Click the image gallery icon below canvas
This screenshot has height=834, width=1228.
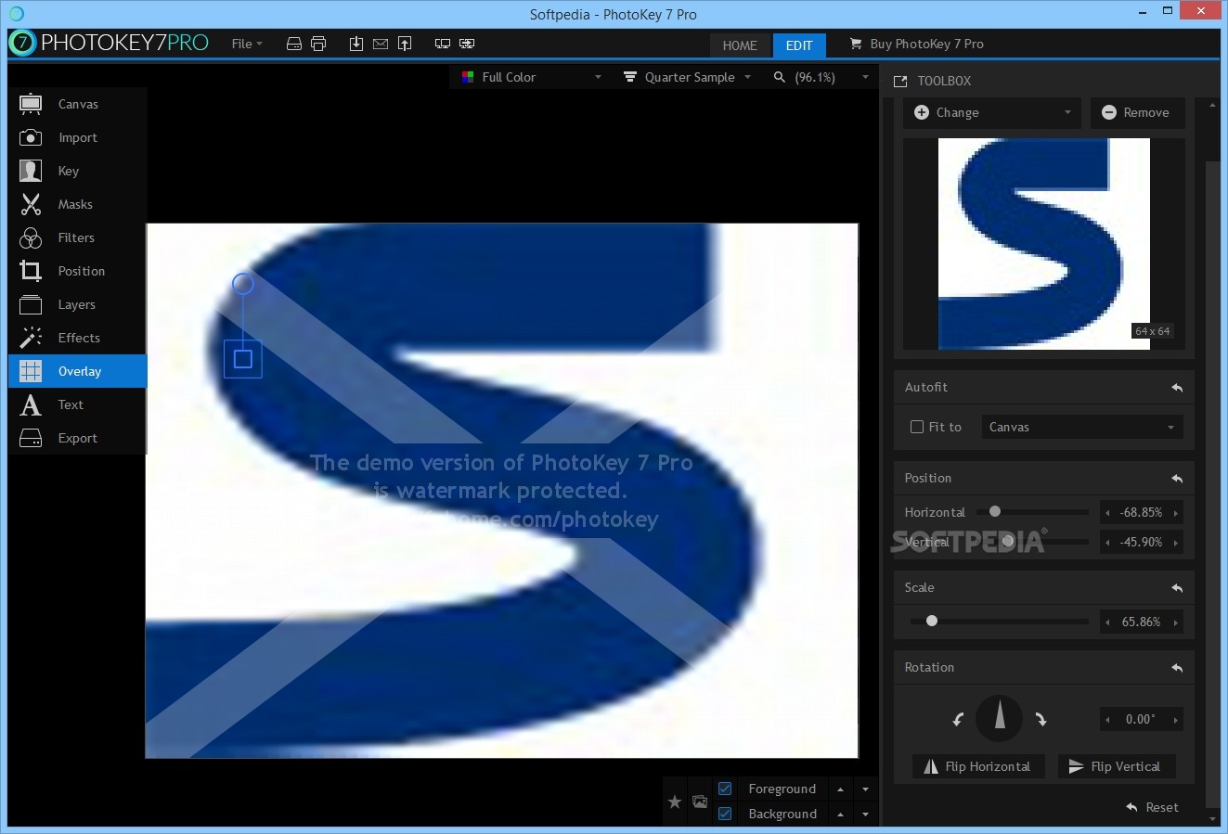(700, 802)
